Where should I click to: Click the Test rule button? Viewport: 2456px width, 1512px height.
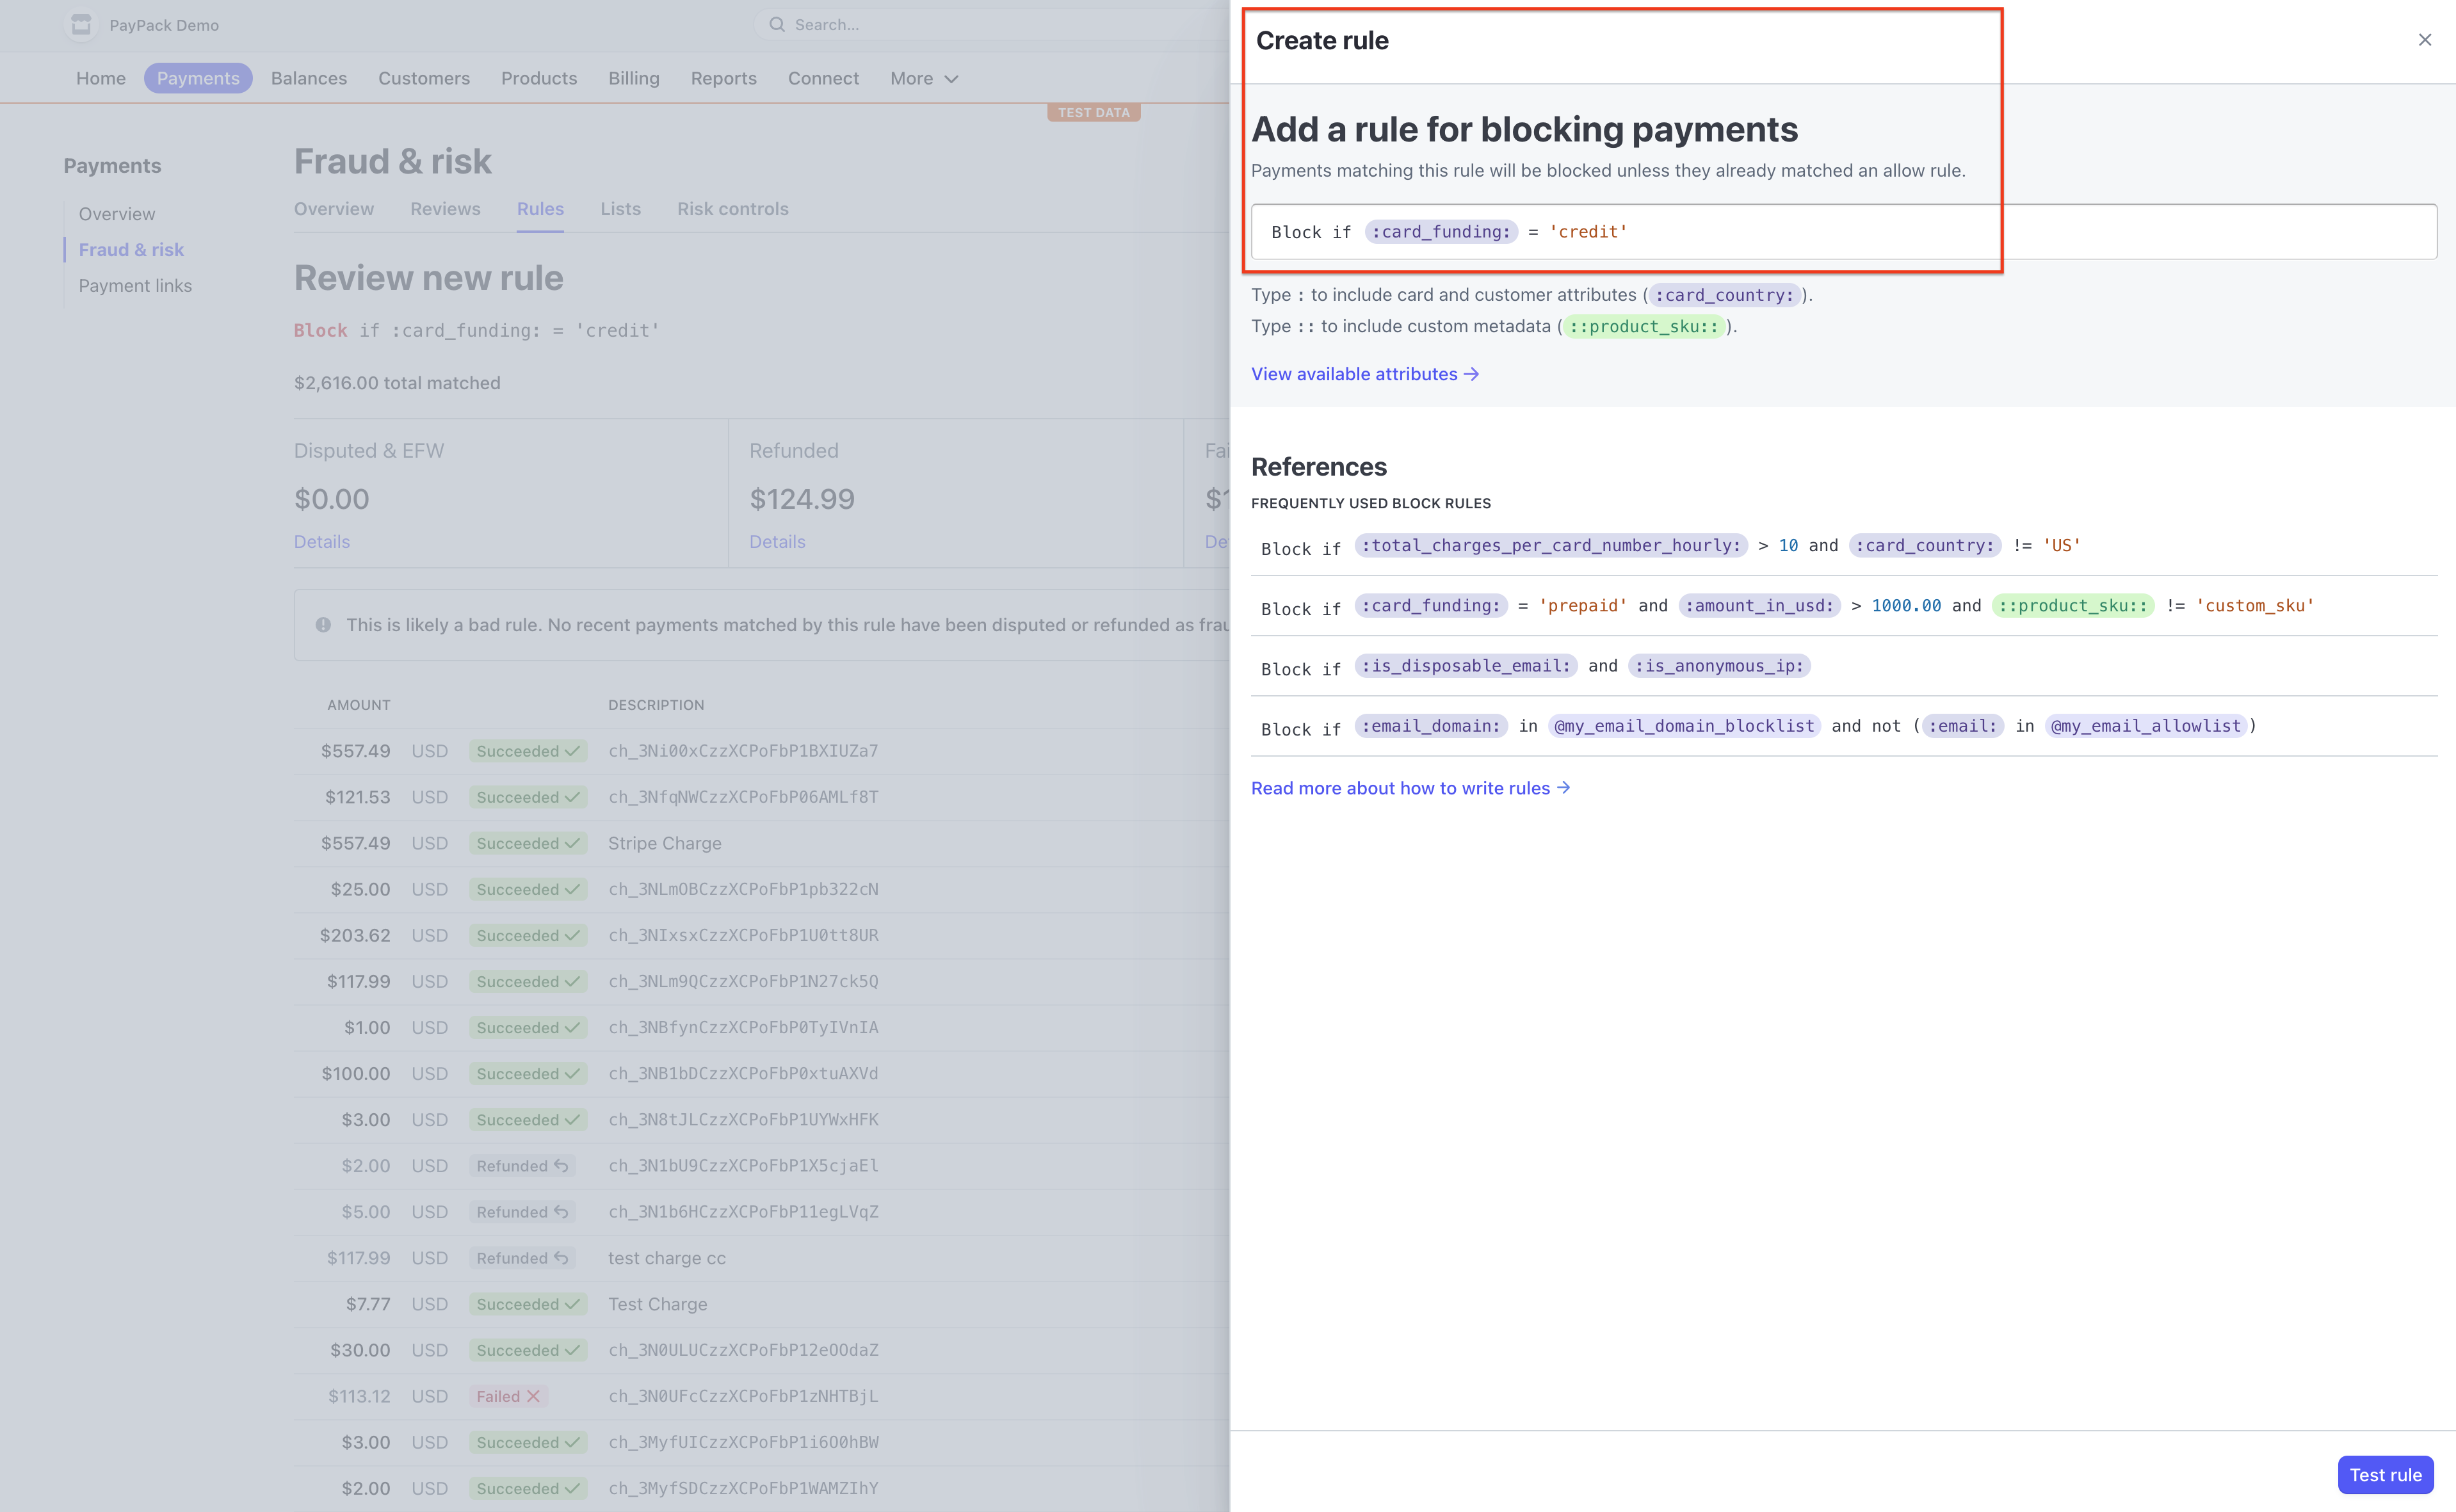point(2385,1475)
